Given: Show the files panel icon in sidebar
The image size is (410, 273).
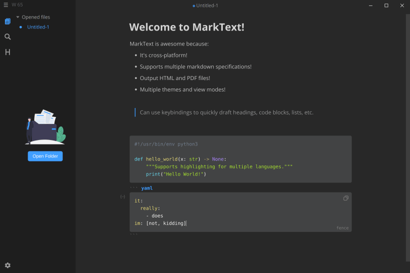Looking at the screenshot, I should pos(8,21).
